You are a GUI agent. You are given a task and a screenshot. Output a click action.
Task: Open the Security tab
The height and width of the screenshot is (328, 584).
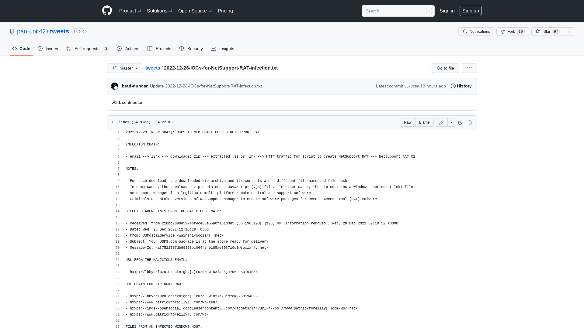(191, 49)
